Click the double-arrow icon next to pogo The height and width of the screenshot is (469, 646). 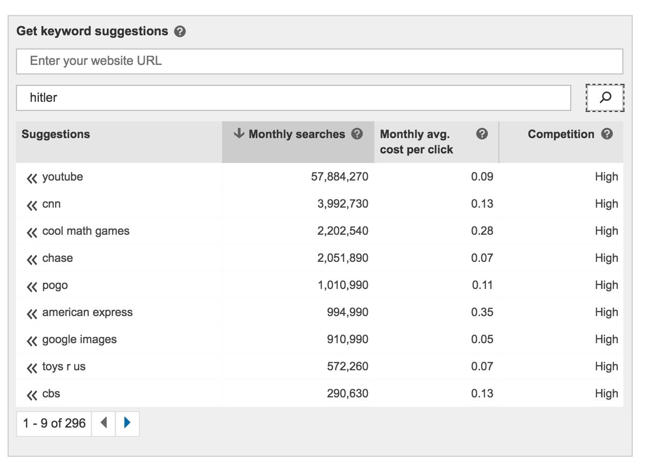tap(32, 286)
